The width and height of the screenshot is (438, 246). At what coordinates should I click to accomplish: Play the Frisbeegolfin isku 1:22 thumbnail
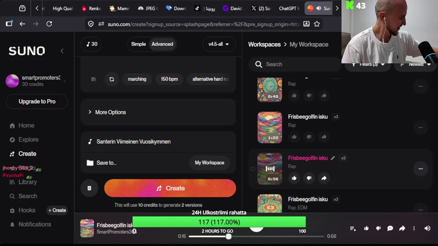[x=270, y=127]
